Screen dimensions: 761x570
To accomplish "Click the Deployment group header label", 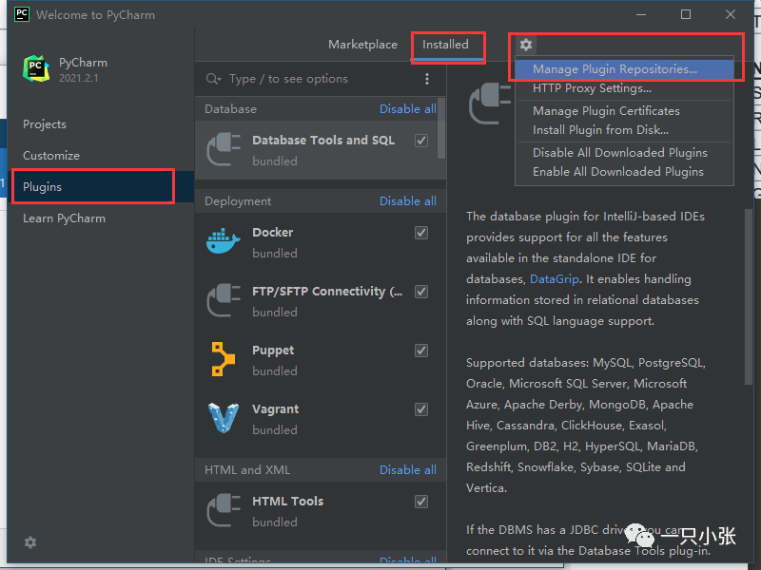I will 238,201.
